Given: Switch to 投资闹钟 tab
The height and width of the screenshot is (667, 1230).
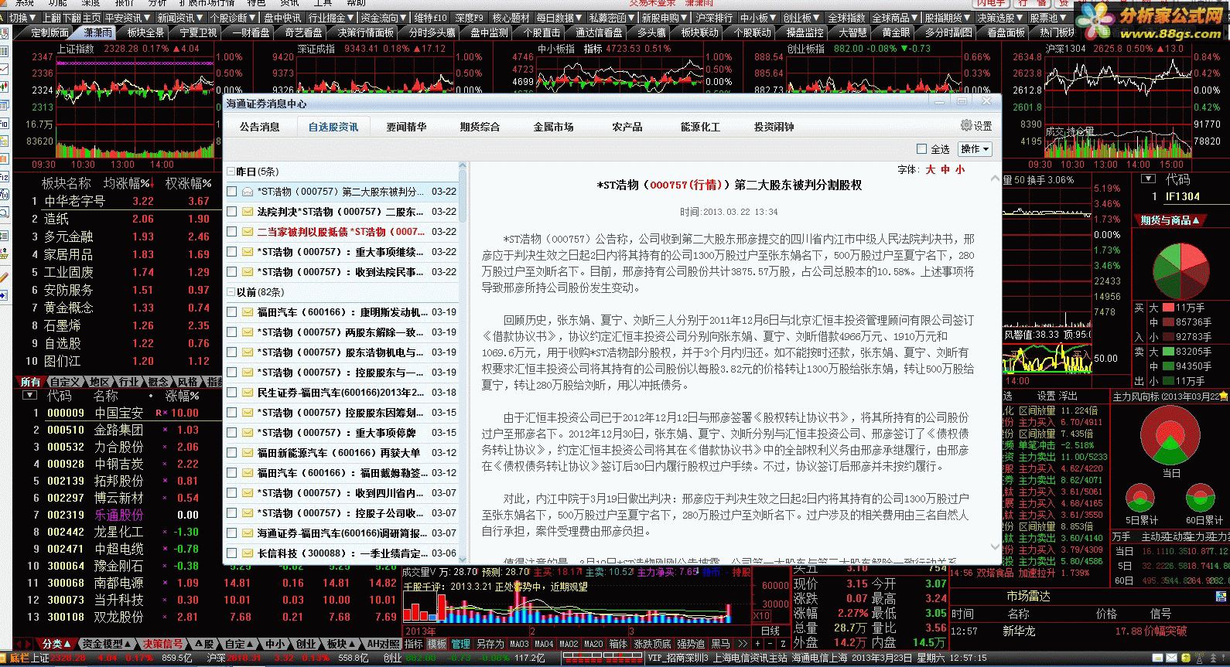Looking at the screenshot, I should (x=774, y=127).
